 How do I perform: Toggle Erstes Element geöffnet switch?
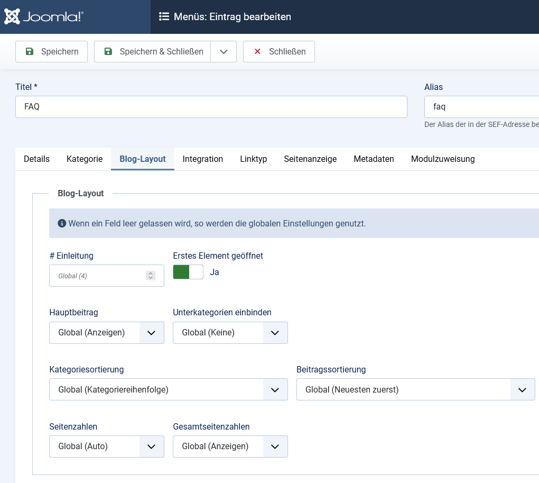(188, 272)
